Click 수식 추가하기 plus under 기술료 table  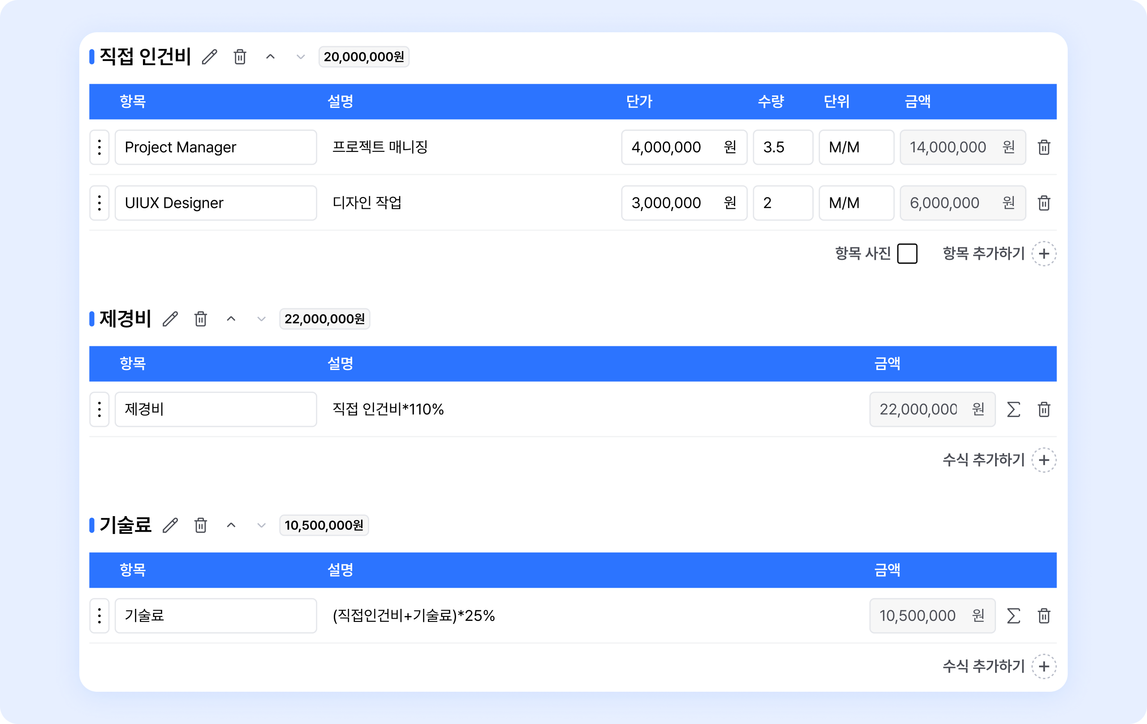click(x=1044, y=666)
